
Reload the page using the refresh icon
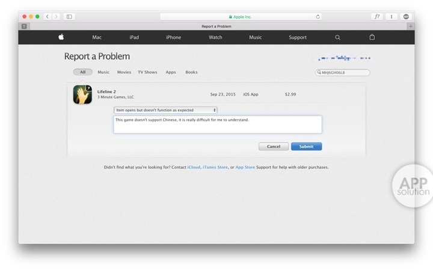point(318,16)
